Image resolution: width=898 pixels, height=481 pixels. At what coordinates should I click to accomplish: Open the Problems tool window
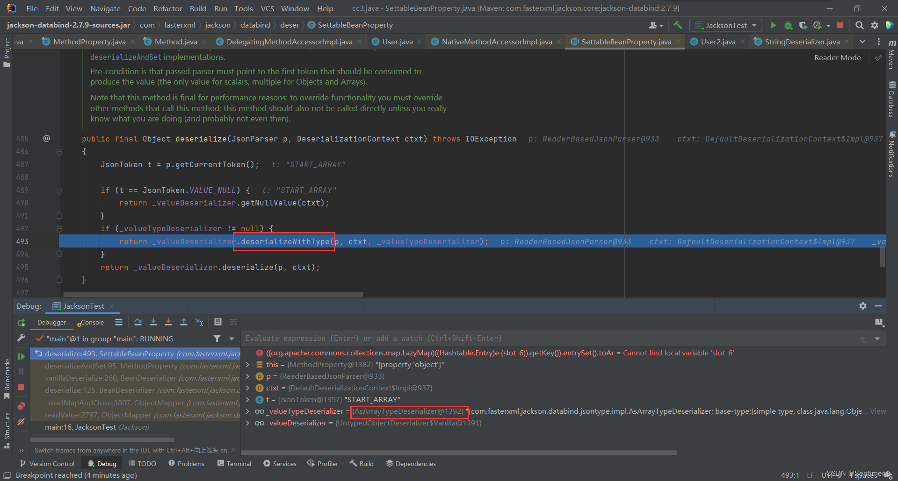click(187, 464)
